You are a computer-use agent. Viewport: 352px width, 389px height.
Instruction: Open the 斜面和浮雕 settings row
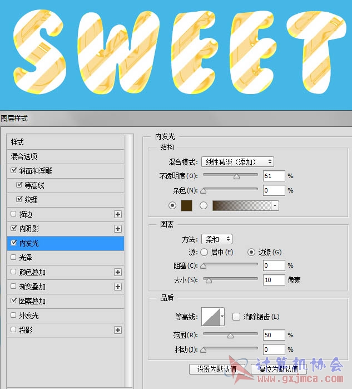tap(66, 171)
